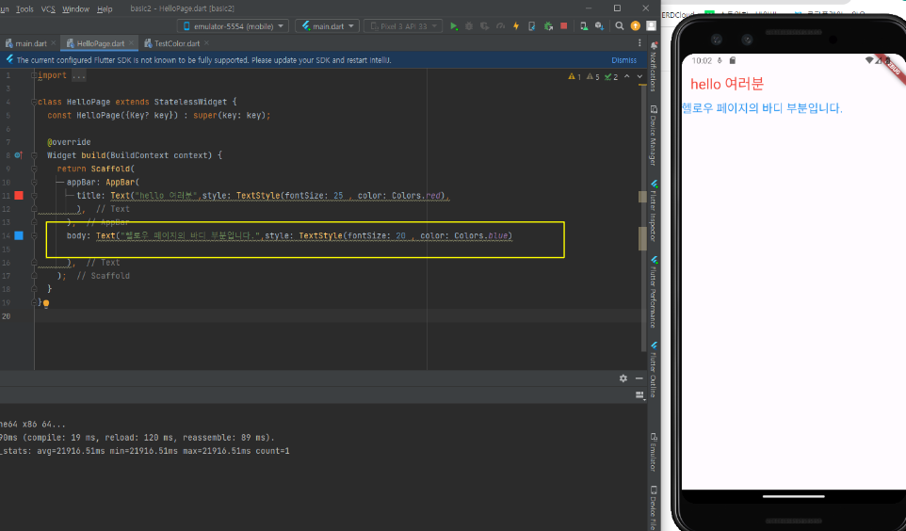Stop the running app with red square
The image size is (906, 531).
[564, 26]
